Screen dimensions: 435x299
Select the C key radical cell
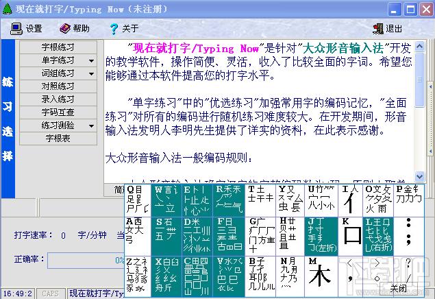197,276
